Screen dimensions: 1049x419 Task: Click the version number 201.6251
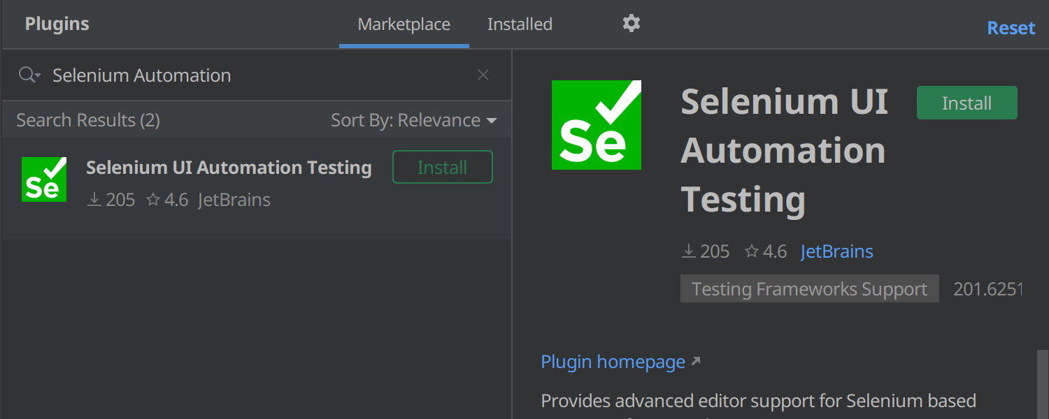987,289
